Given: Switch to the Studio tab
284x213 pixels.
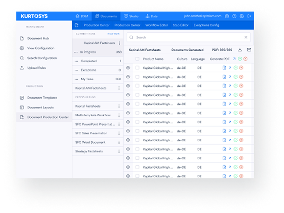Looking at the screenshot, I should (x=131, y=16).
